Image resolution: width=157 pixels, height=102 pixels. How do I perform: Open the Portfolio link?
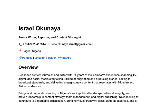click(27, 58)
